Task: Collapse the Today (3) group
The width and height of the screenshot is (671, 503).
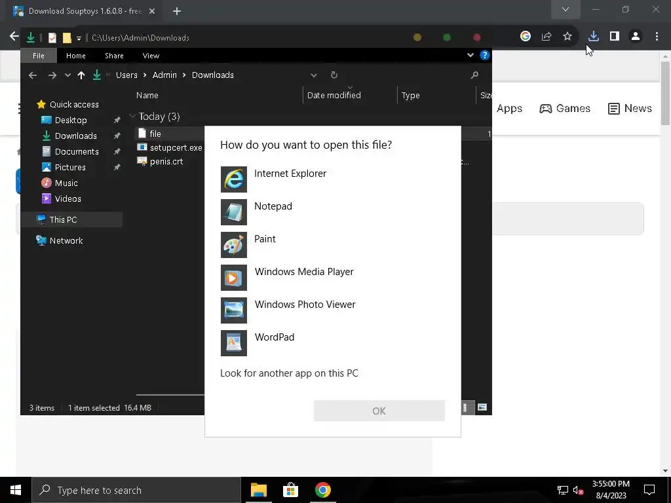Action: 132,117
